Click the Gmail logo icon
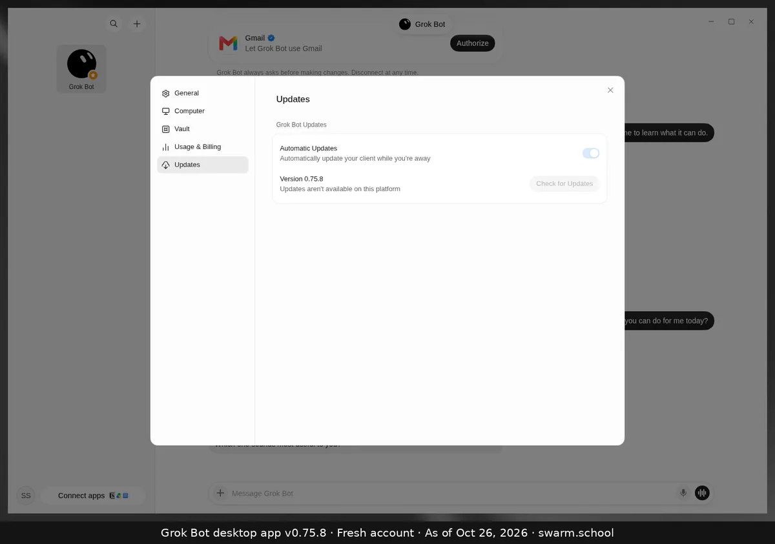Viewport: 775px width, 544px height. (x=228, y=43)
